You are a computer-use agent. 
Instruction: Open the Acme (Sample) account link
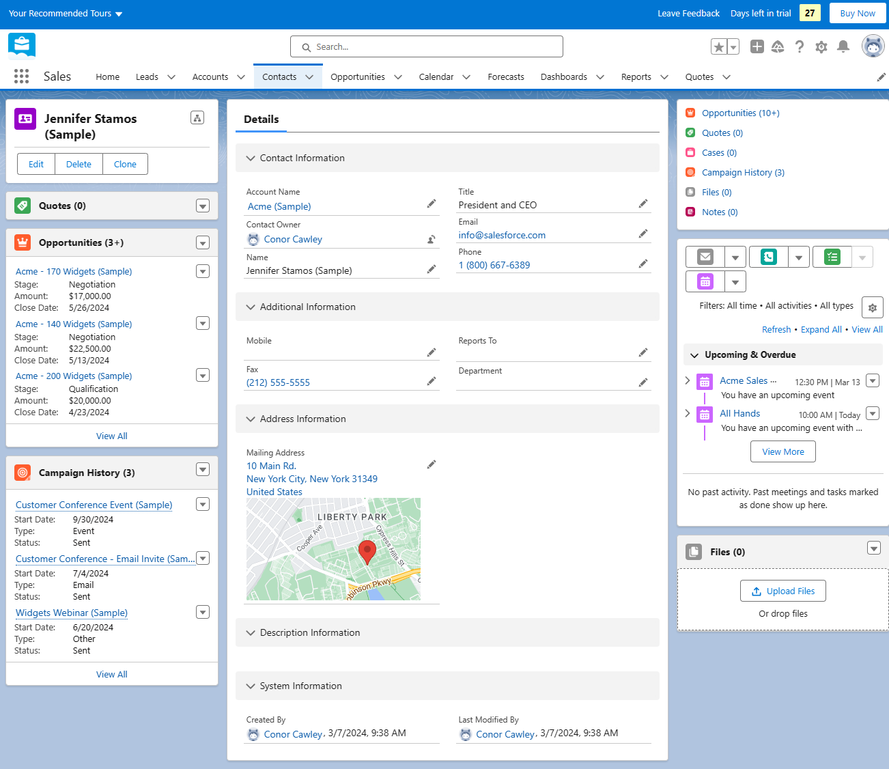click(x=279, y=206)
